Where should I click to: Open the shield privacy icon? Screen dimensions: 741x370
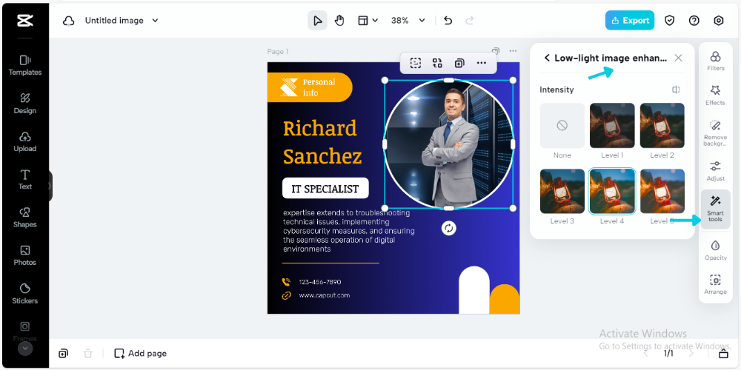[669, 21]
